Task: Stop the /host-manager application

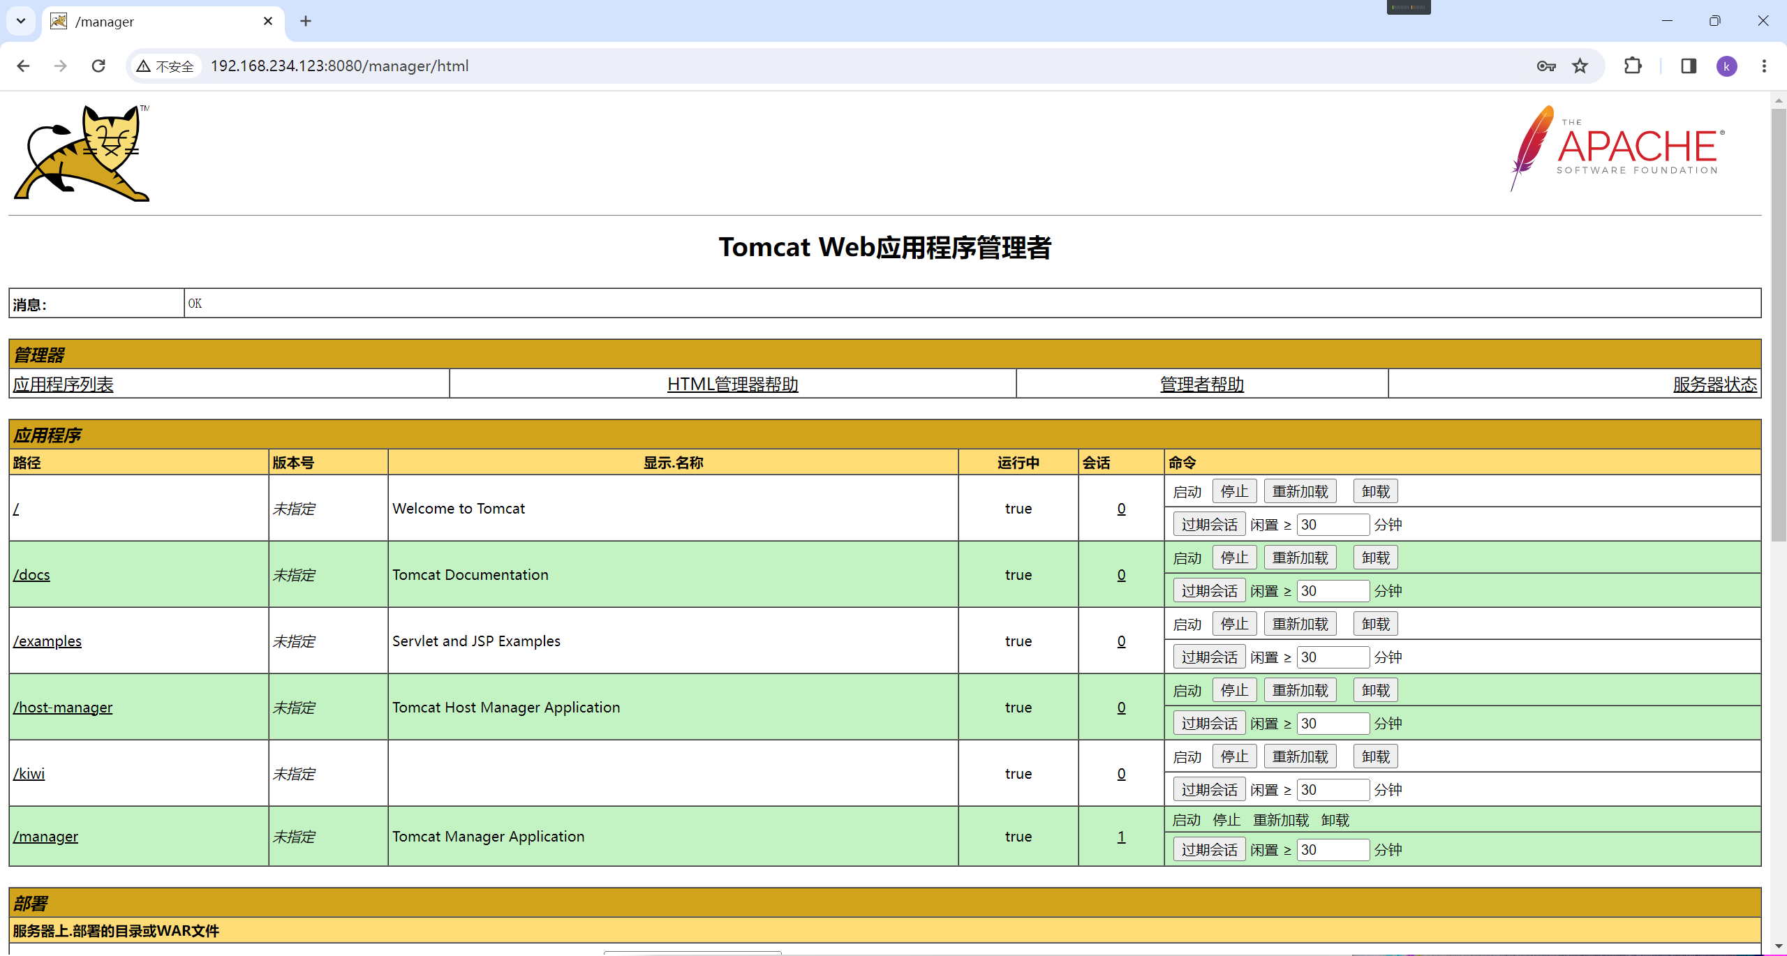Action: pos(1234,690)
